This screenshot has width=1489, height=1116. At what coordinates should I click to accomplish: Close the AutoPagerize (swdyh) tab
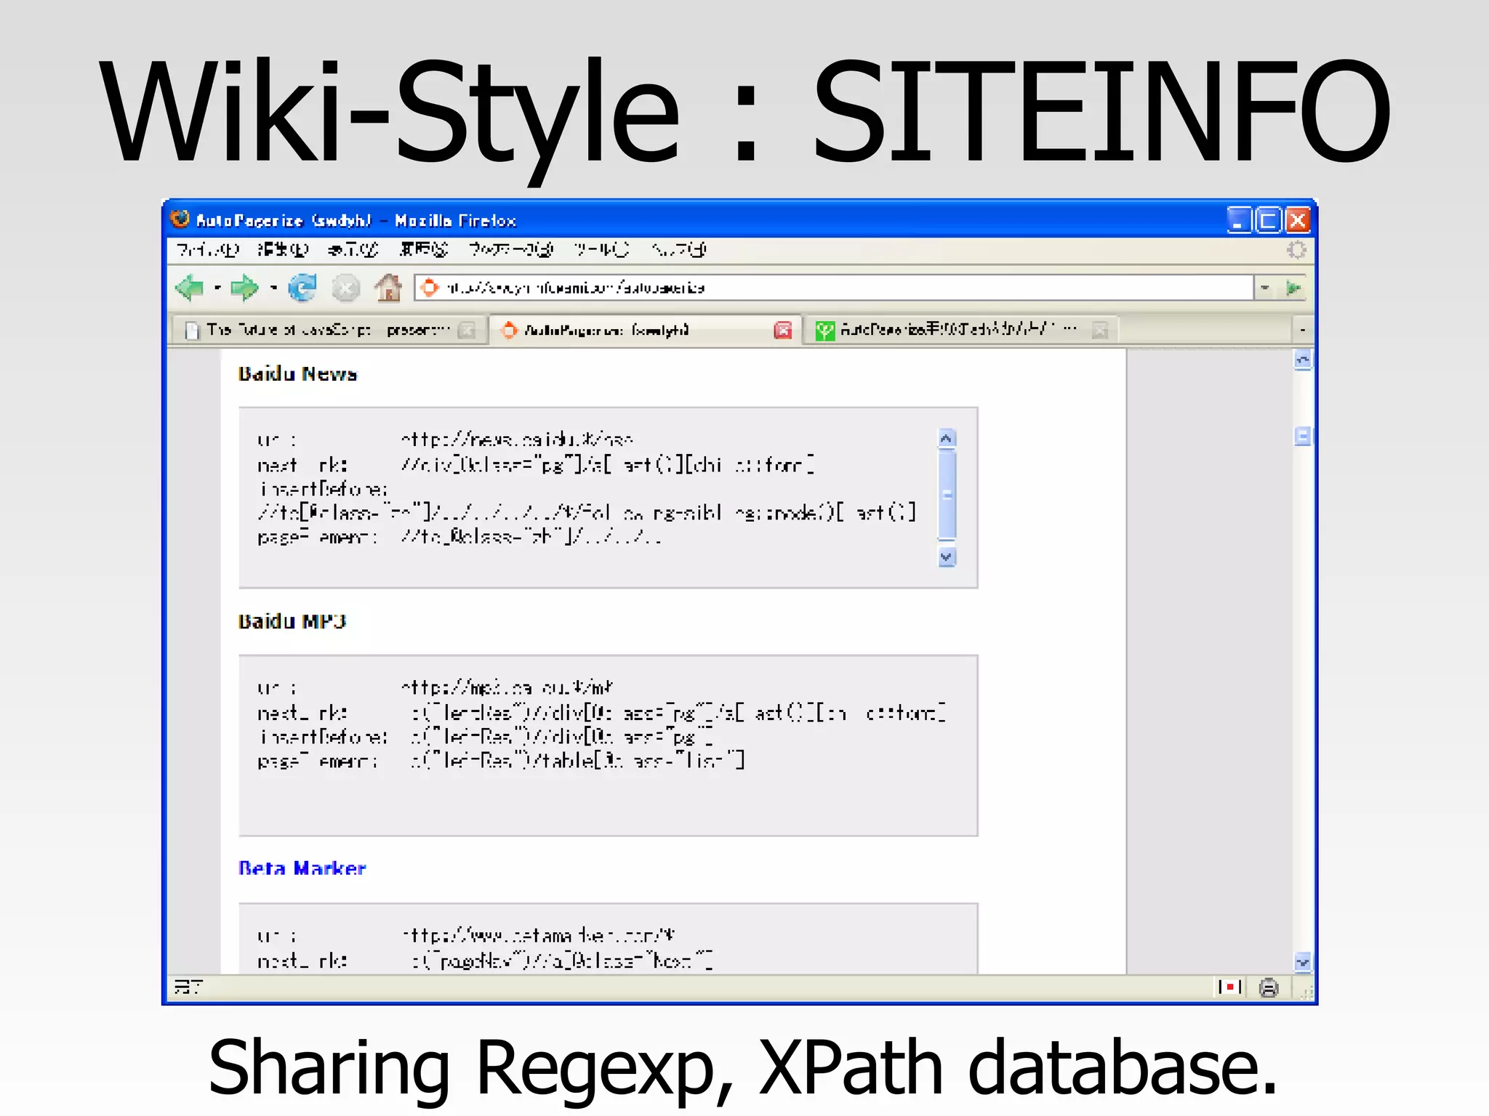[x=783, y=331]
